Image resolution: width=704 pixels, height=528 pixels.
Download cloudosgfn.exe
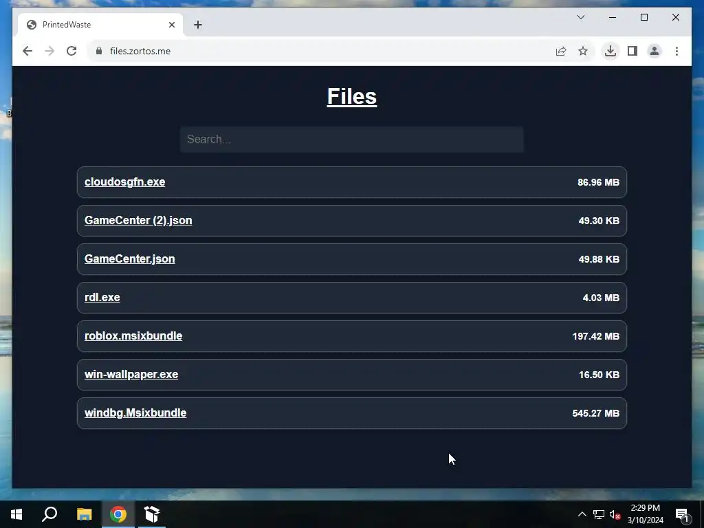point(125,181)
